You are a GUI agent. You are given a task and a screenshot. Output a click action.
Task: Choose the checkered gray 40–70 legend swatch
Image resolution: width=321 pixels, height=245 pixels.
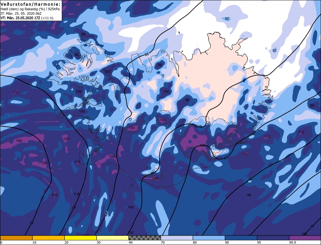[145, 238]
